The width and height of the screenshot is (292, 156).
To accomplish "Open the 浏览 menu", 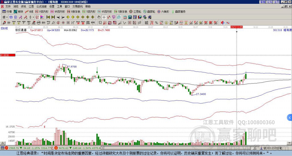I will coord(16,7).
